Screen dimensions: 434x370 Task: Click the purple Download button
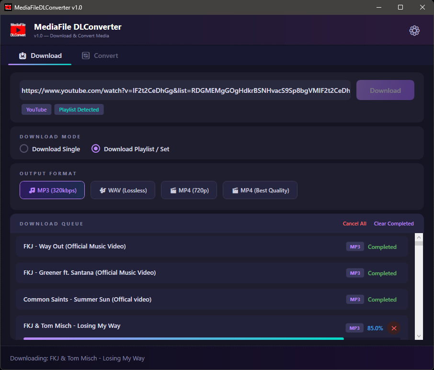(385, 90)
